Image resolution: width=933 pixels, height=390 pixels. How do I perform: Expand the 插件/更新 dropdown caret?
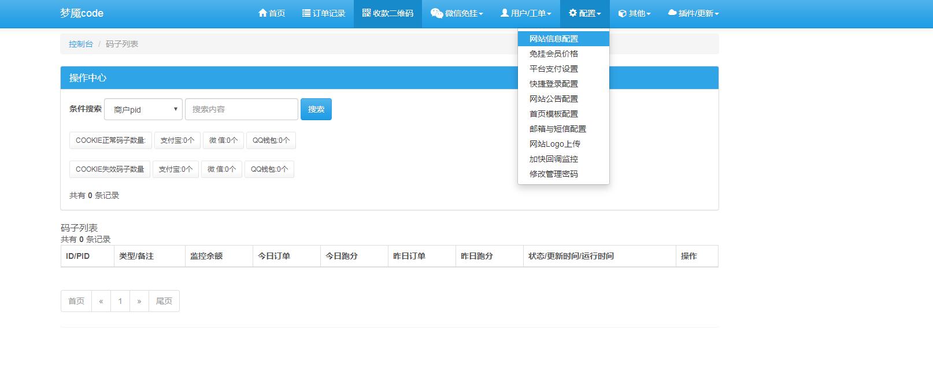click(x=717, y=14)
